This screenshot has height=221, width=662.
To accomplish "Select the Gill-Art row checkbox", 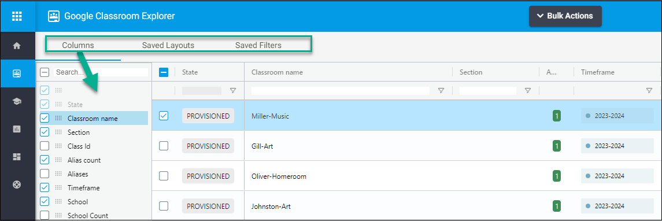I will pyautogui.click(x=164, y=146).
